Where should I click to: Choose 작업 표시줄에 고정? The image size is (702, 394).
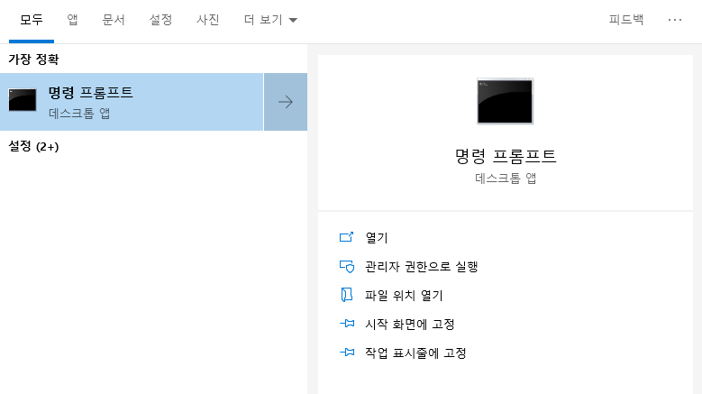click(416, 353)
